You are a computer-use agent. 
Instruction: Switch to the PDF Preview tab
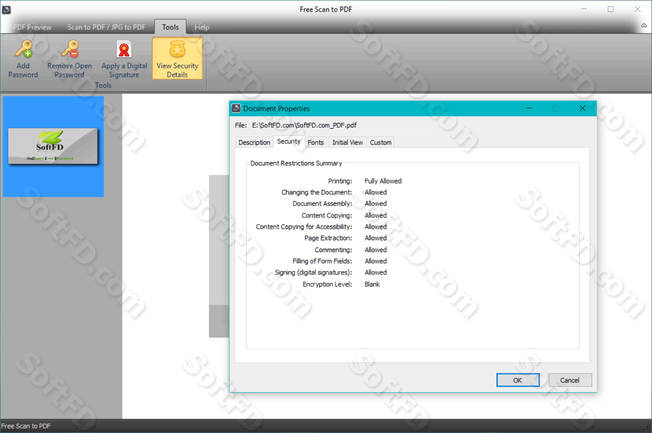[x=32, y=27]
